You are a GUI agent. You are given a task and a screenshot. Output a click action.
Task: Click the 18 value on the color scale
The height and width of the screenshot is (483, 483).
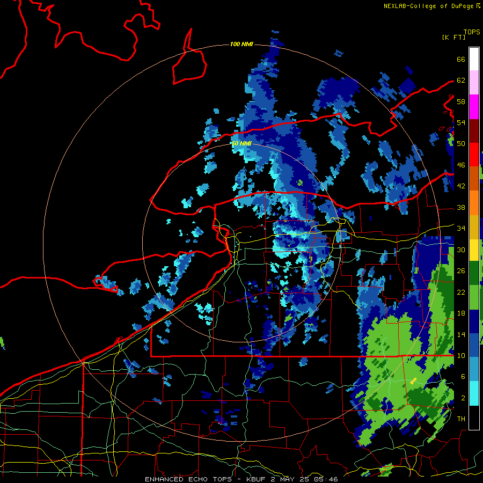point(461,313)
